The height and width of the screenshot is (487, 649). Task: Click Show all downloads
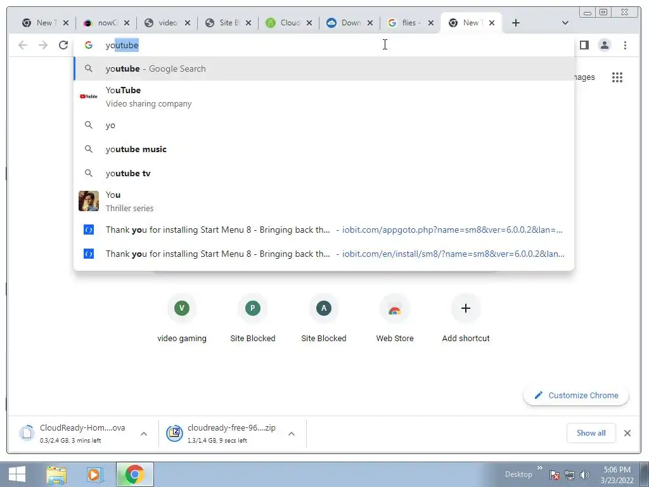click(x=591, y=433)
